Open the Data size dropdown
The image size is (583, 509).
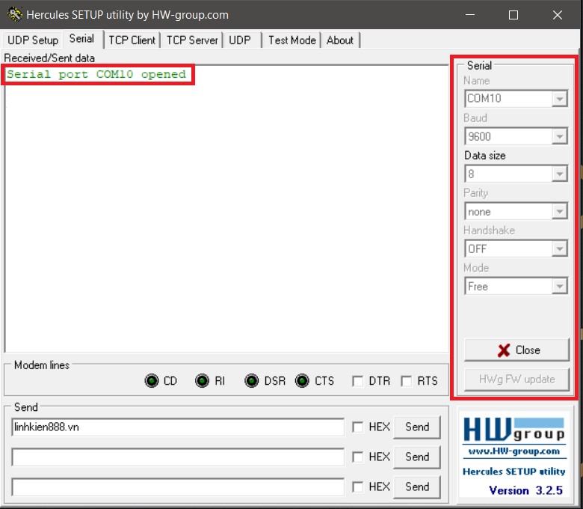(x=560, y=174)
